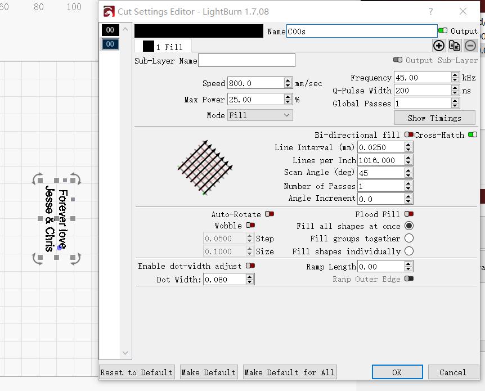Open the Mode dropdown showing Fill

260,115
